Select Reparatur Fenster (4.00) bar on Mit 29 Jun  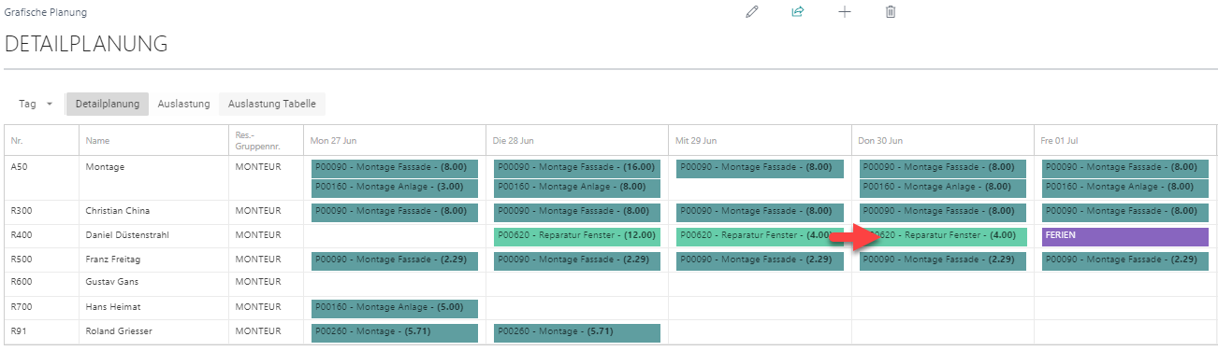pos(760,236)
